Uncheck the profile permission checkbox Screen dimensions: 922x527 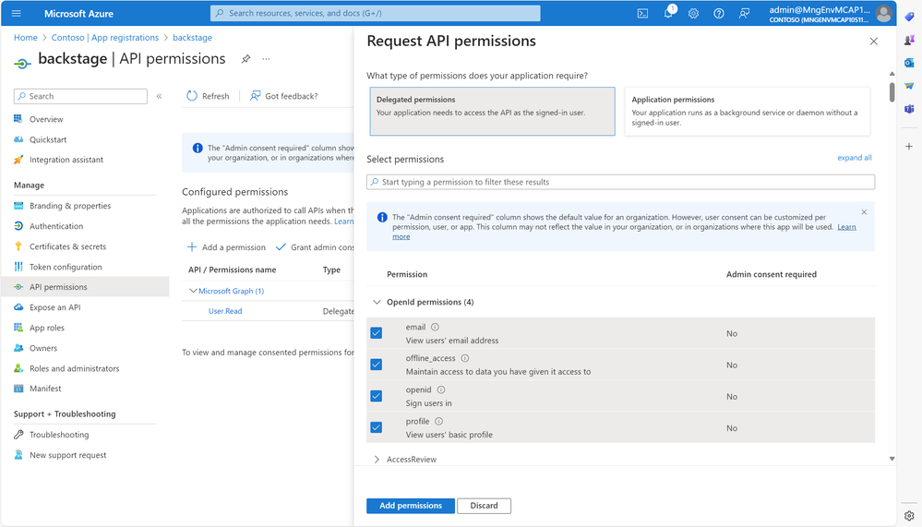point(377,427)
